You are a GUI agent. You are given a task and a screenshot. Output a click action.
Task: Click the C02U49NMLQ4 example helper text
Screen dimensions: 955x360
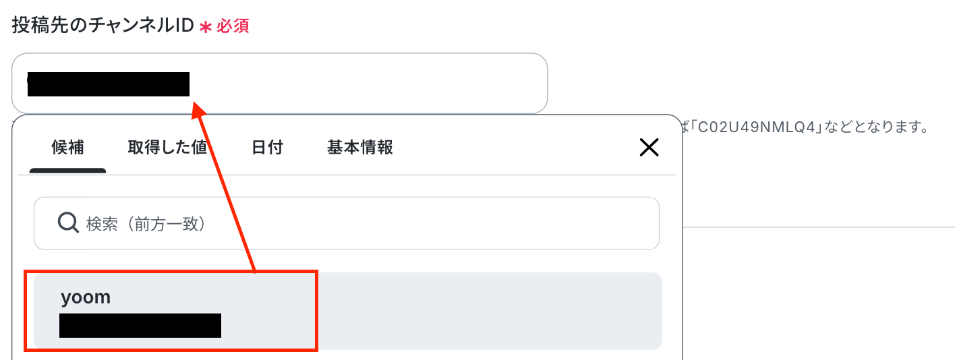tap(807, 127)
